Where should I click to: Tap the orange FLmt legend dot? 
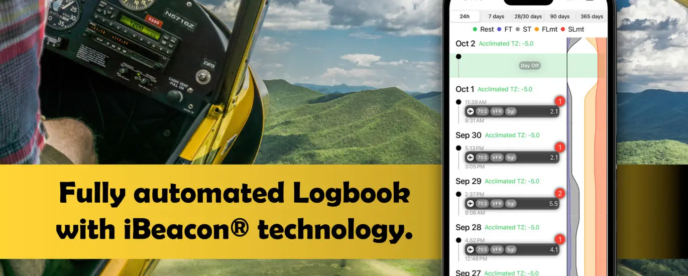point(537,30)
